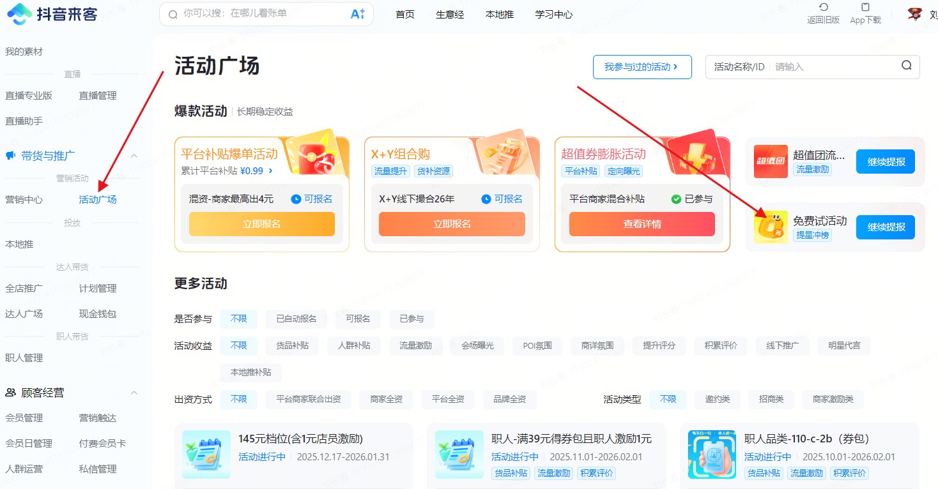Click the search magnifier in activity ID field
The width and height of the screenshot is (938, 489).
click(x=907, y=66)
